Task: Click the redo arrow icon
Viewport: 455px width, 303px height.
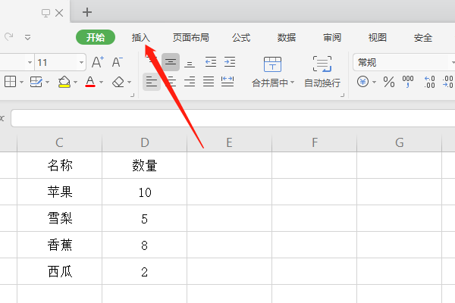Action: (8, 37)
